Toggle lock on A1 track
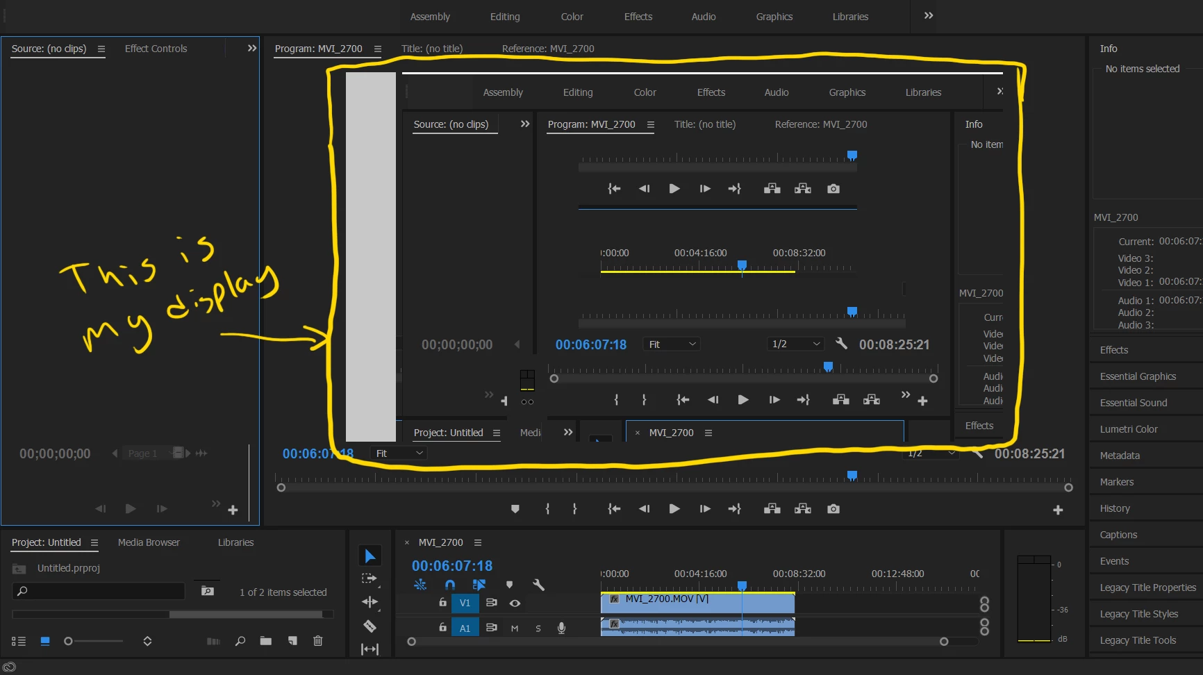 pyautogui.click(x=442, y=627)
